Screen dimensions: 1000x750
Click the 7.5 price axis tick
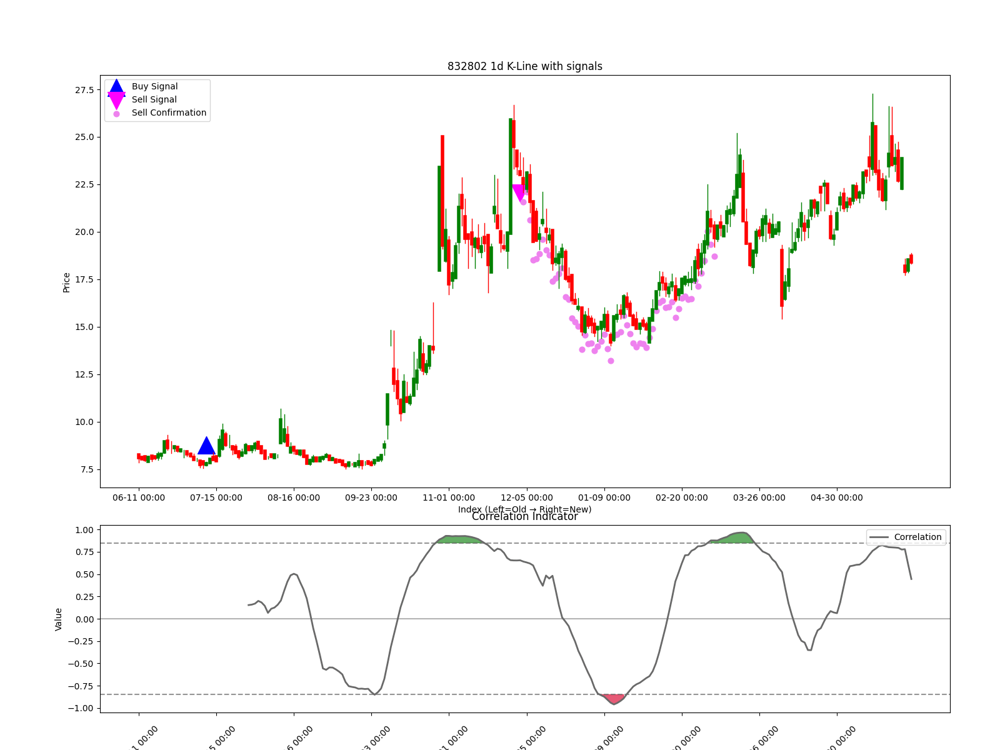pyautogui.click(x=87, y=470)
